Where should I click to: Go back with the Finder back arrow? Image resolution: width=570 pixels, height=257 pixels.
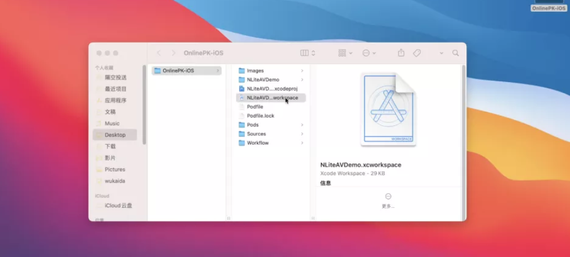(x=159, y=53)
